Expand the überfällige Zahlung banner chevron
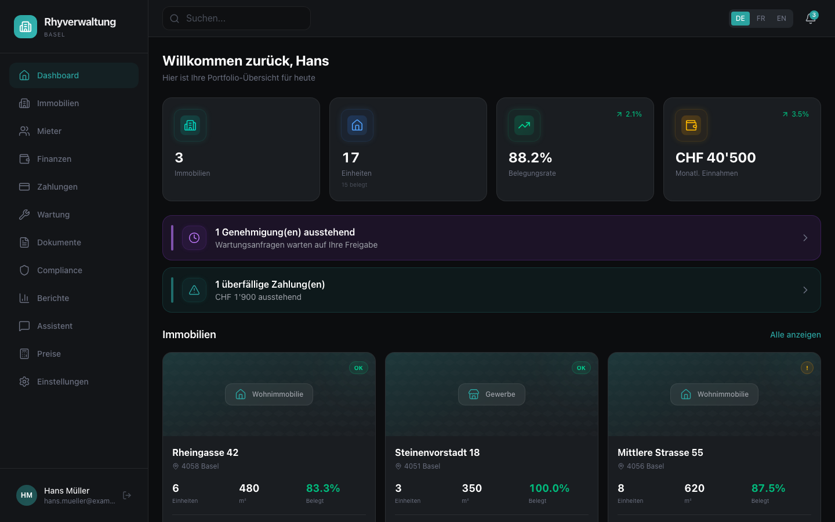 click(x=805, y=290)
